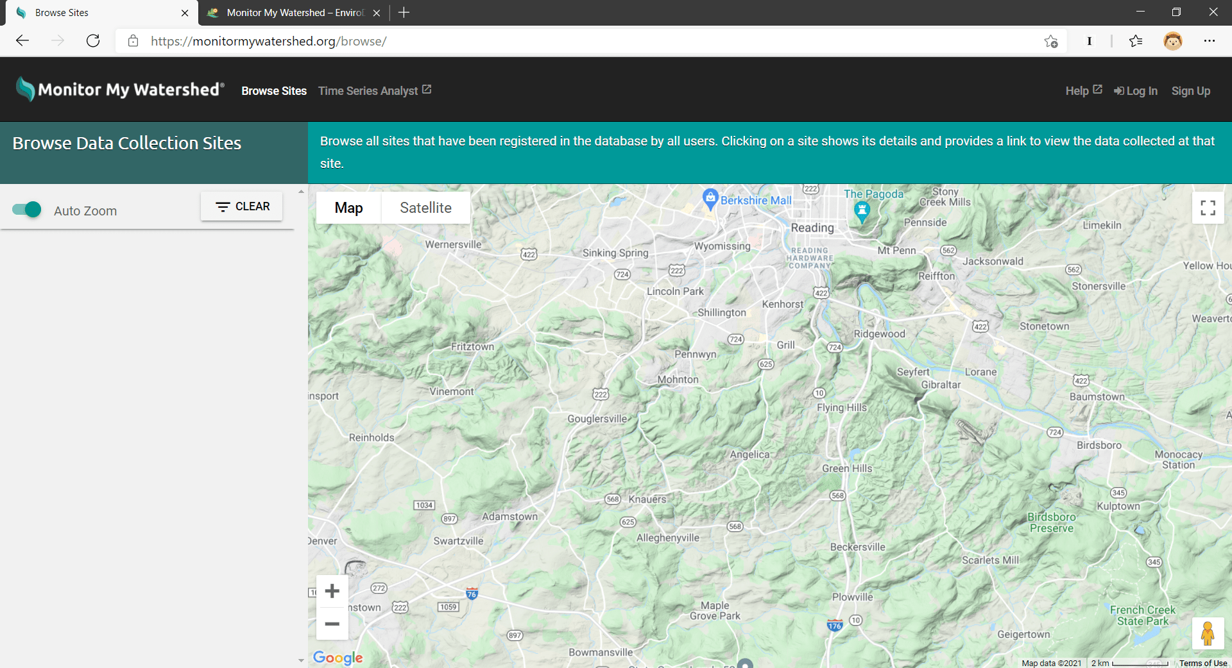Open the browser favorites list
This screenshot has height=668, width=1232.
click(1136, 41)
